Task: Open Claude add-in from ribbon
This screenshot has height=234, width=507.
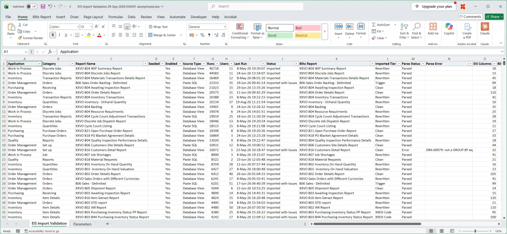Action: tap(485, 29)
